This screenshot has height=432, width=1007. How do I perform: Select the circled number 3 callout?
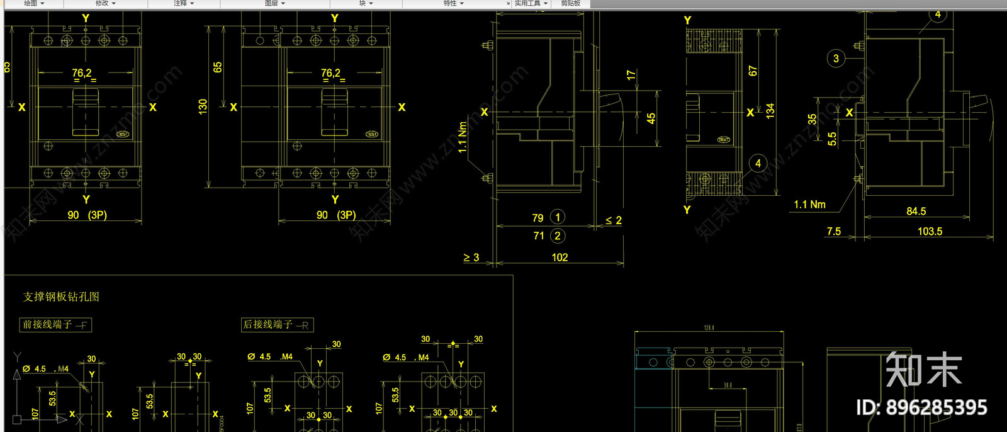click(836, 59)
